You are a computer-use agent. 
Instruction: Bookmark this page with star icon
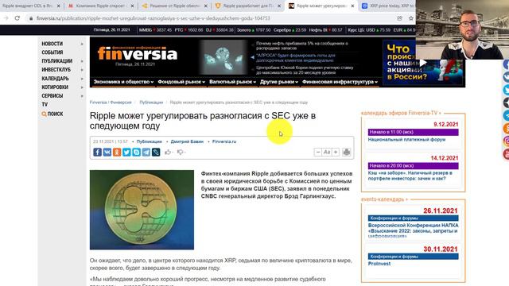pyautogui.click(x=410, y=18)
